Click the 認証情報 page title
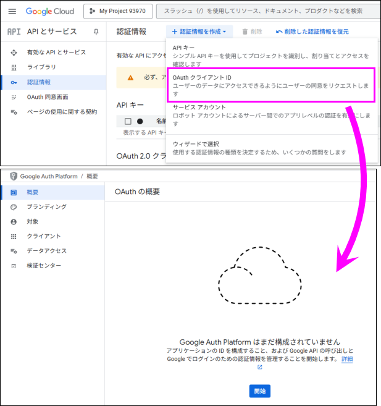 [x=132, y=32]
